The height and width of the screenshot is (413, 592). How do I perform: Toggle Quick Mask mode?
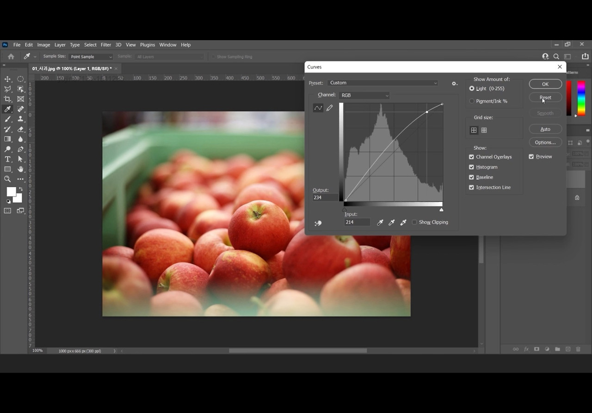tap(8, 211)
